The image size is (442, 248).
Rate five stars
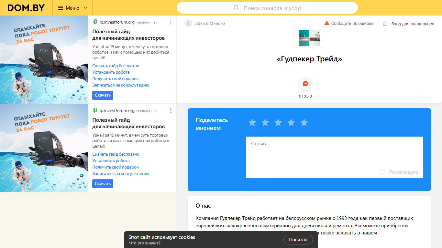(x=304, y=122)
